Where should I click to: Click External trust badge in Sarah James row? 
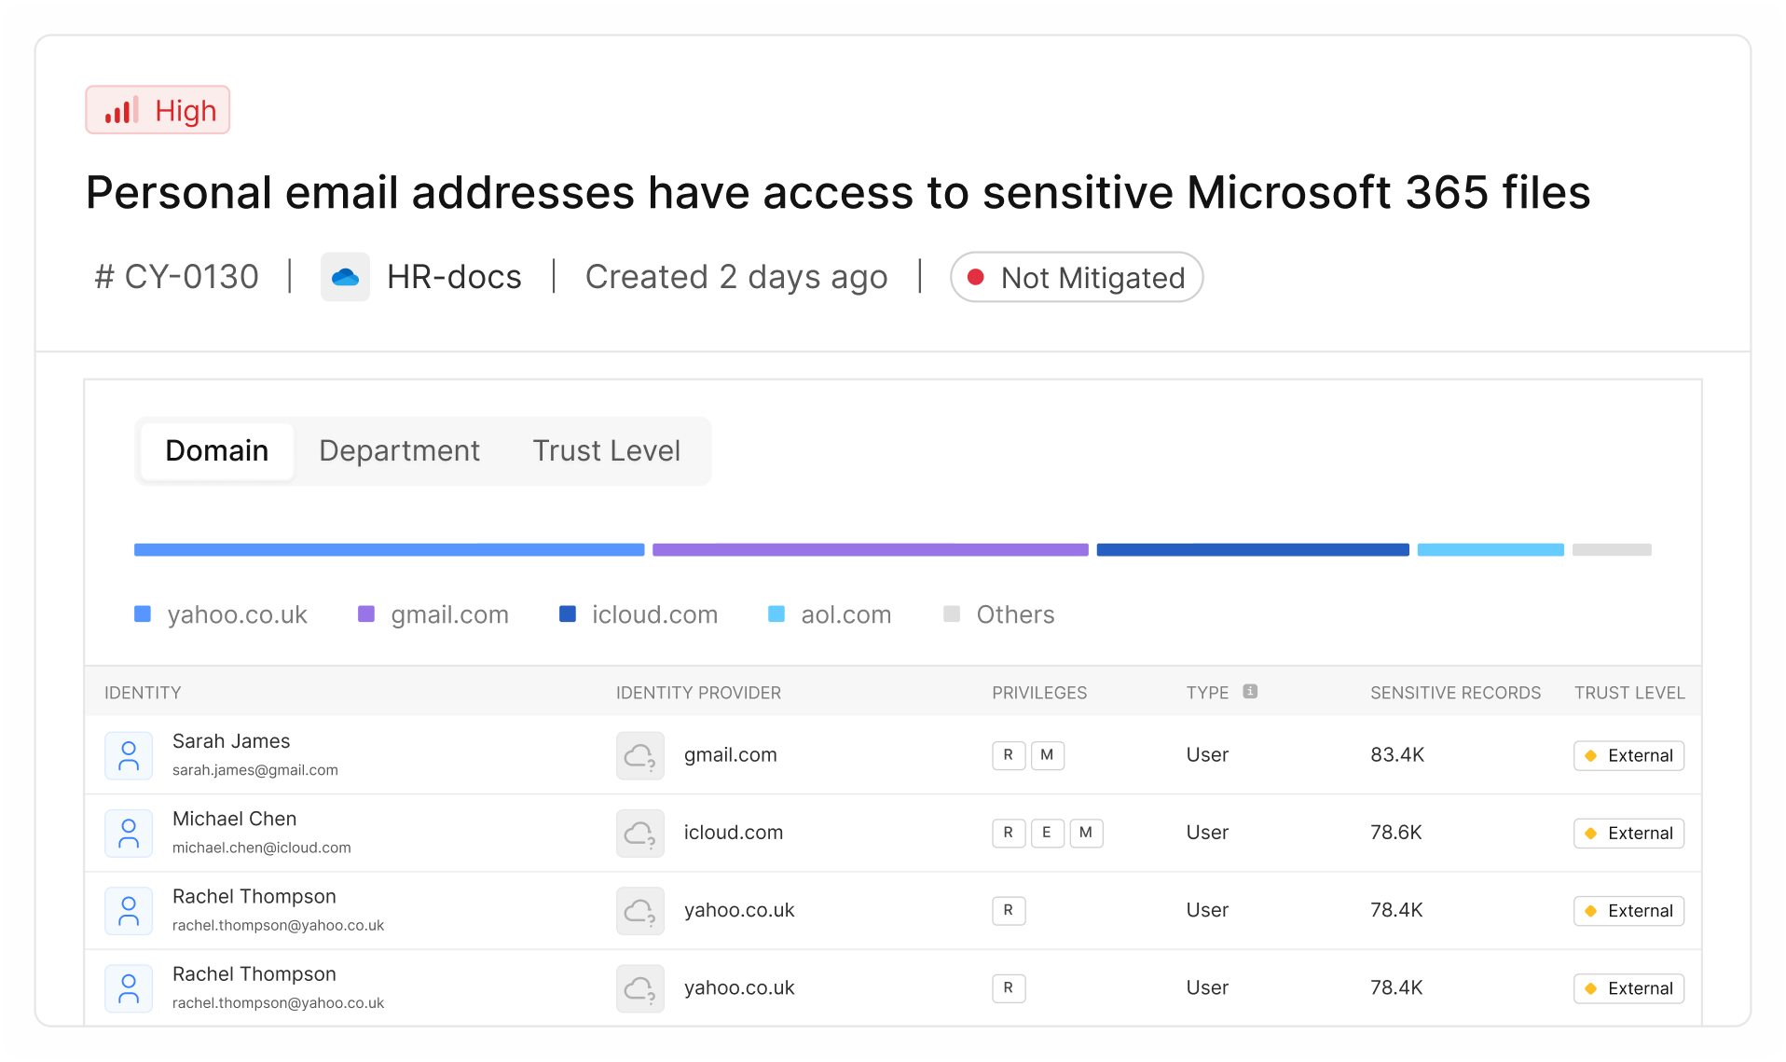[1628, 755]
